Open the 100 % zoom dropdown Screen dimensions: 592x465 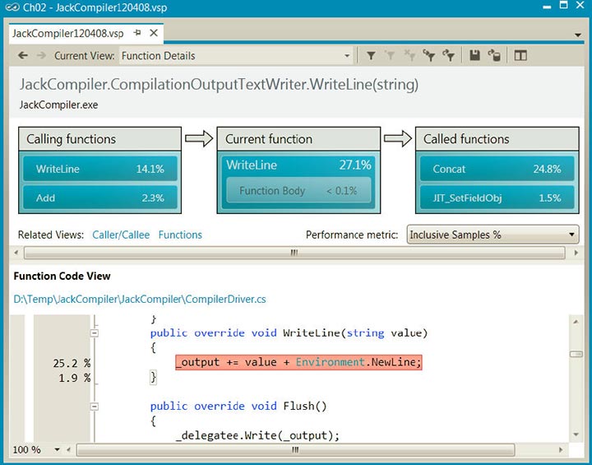(x=58, y=450)
